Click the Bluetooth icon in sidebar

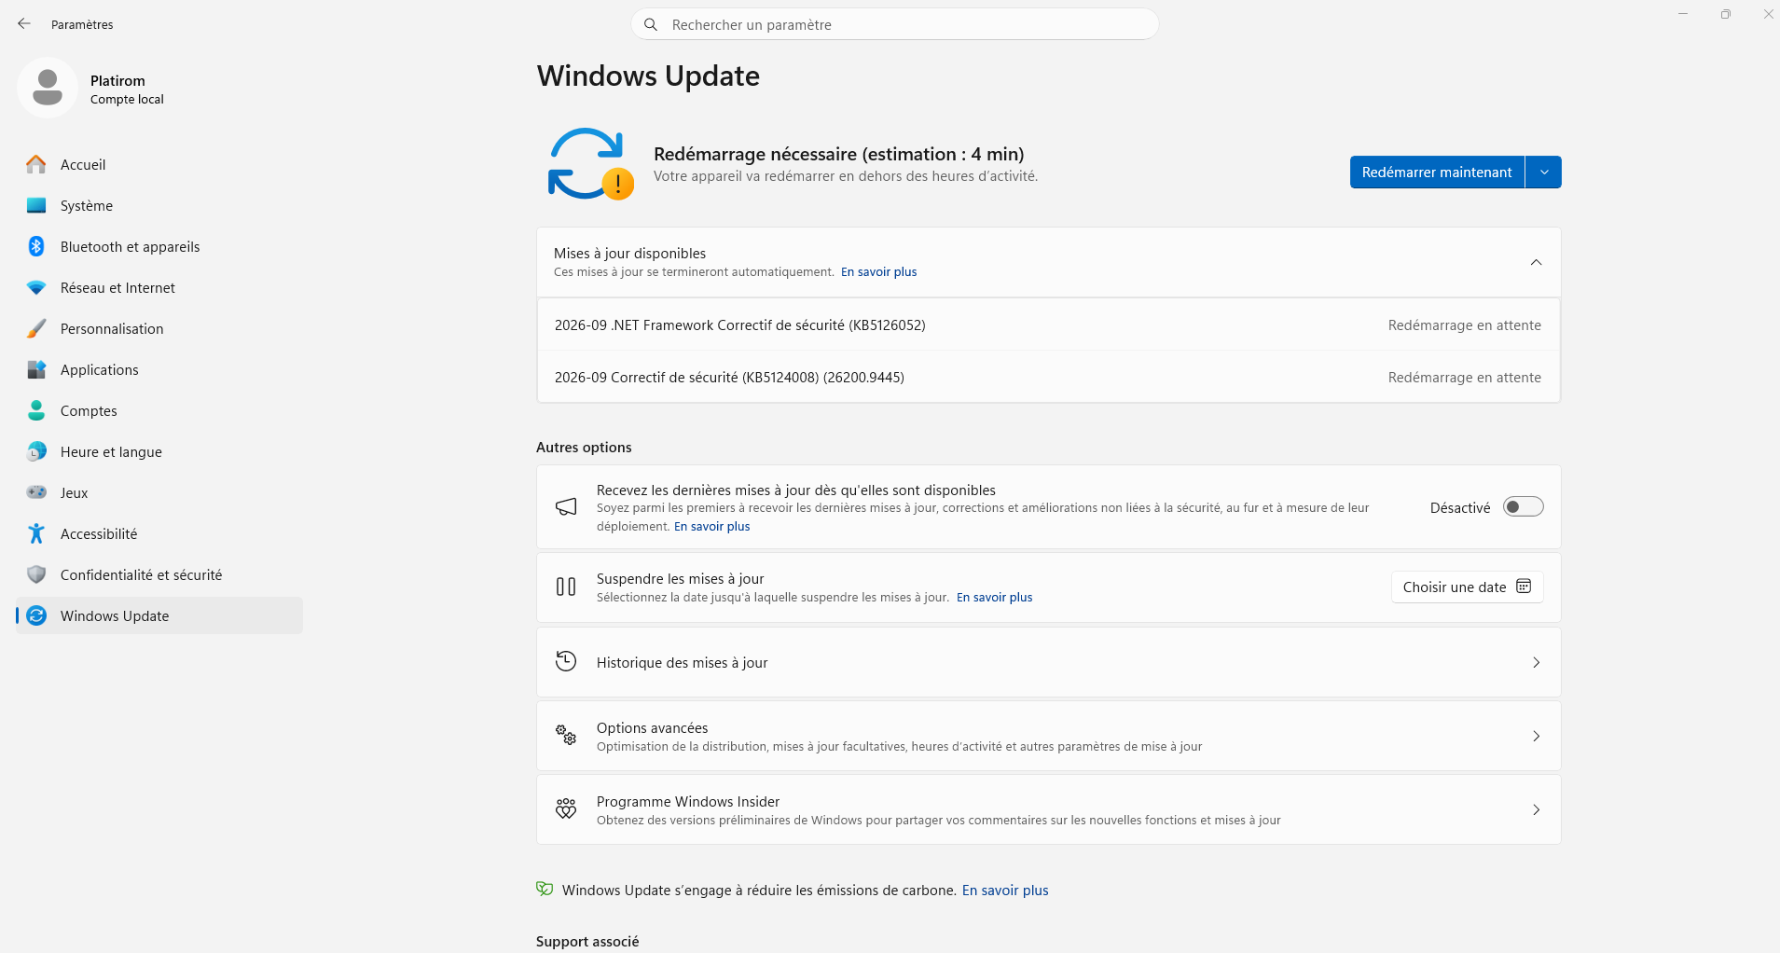pos(36,246)
